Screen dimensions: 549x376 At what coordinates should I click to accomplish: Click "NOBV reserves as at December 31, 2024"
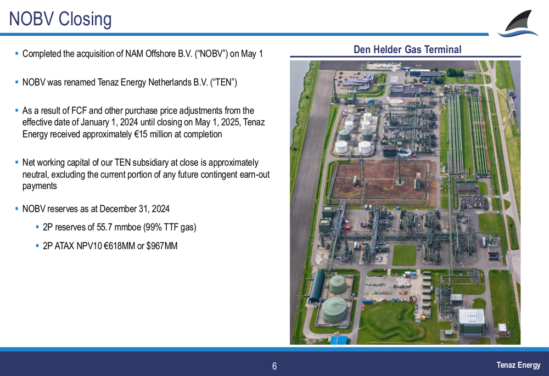(x=96, y=209)
